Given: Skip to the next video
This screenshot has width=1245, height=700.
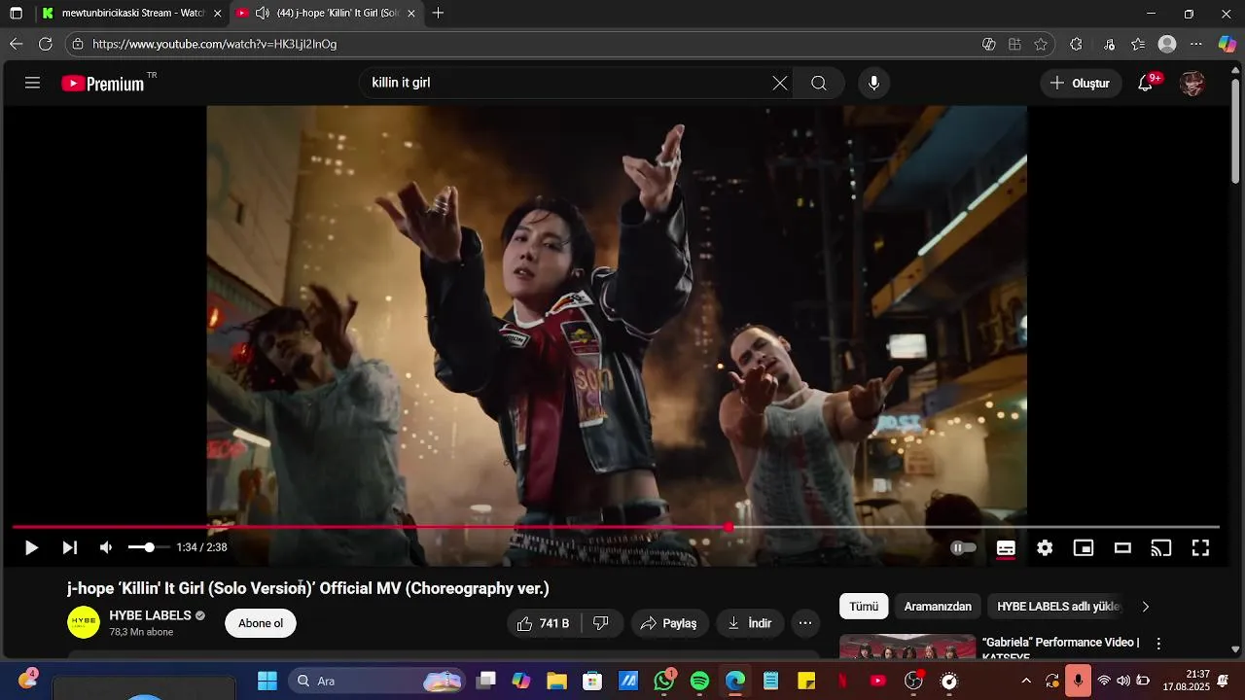Looking at the screenshot, I should (70, 547).
